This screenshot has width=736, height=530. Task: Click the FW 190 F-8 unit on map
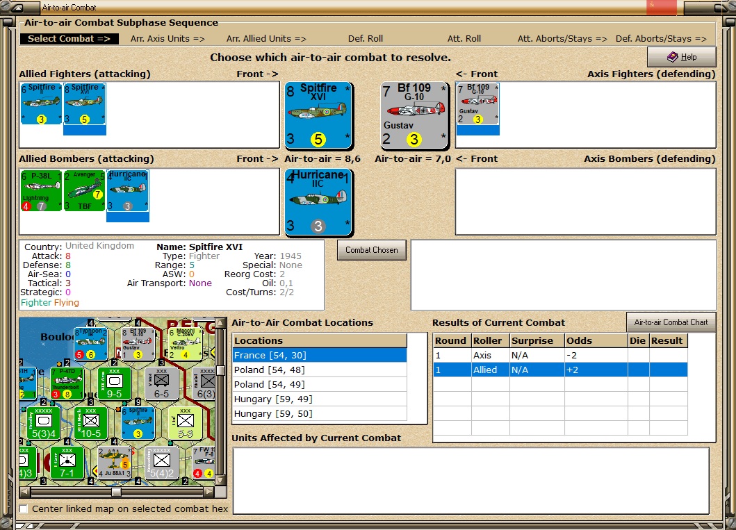[x=204, y=463]
